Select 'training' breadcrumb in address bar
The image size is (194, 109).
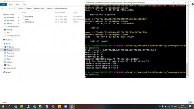click(x=49, y=8)
